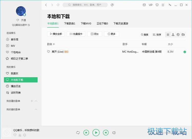Screen dimensions: 192x139
Task: Switch to folder view icon
Action: coord(183,35)
